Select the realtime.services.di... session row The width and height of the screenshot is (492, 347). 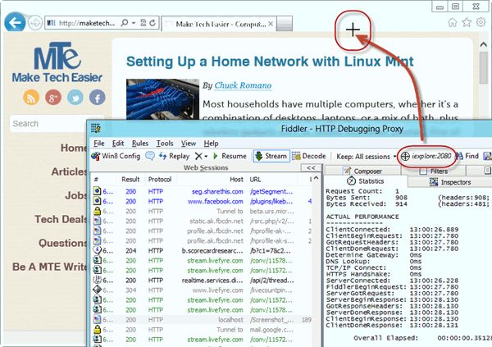[202, 281]
